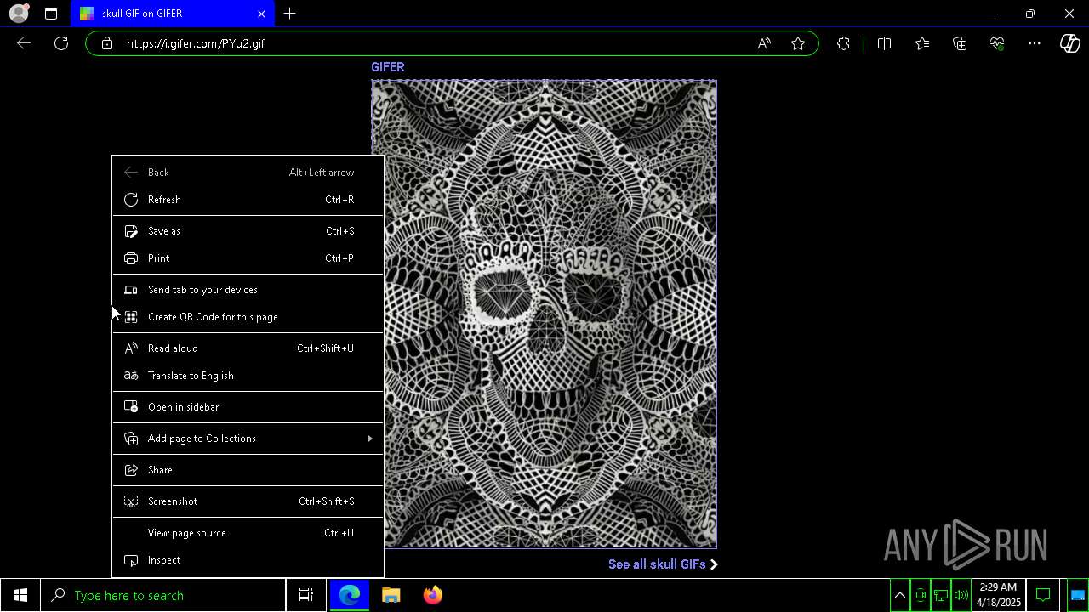1089x612 pixels.
Task: Select View page source
Action: click(248, 533)
